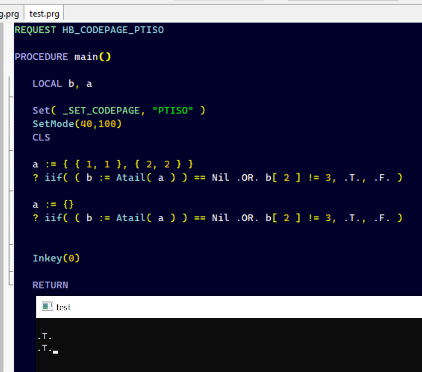Click the PROCEDURE main() declaration
The height and width of the screenshot is (372, 422).
tap(63, 57)
